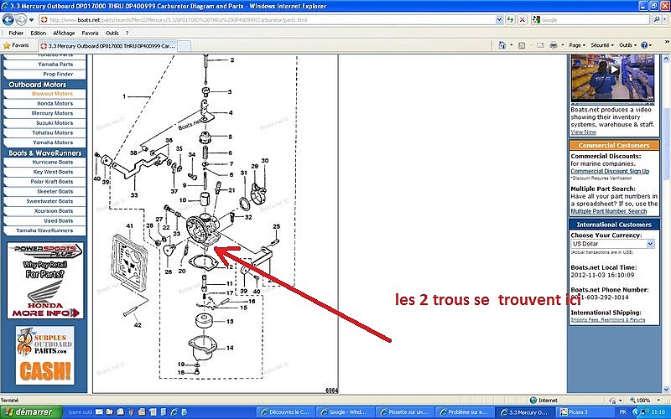Expand the Page command bar menu
This screenshot has height=419, width=671.
pyautogui.click(x=577, y=45)
